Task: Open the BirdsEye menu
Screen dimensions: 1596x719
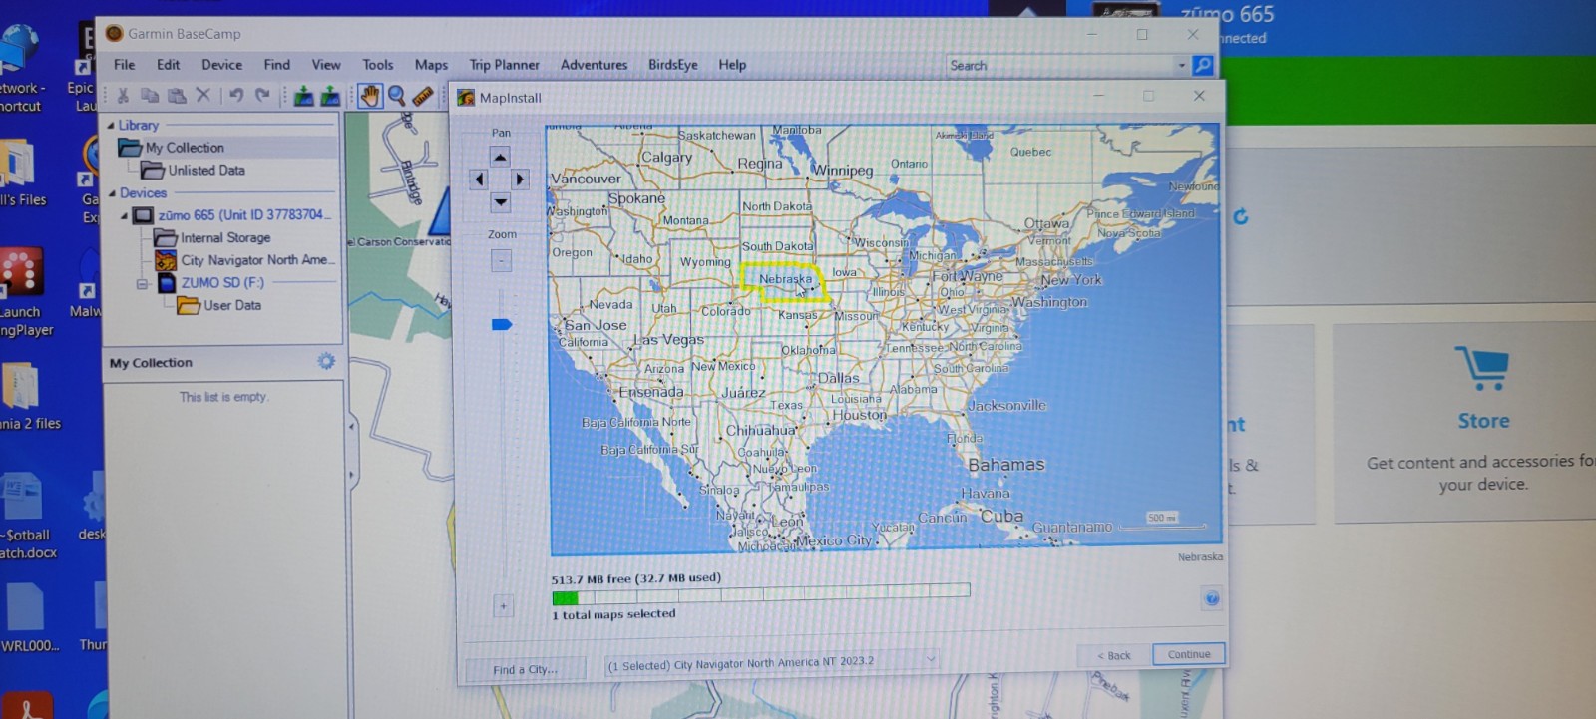Action: click(x=673, y=65)
